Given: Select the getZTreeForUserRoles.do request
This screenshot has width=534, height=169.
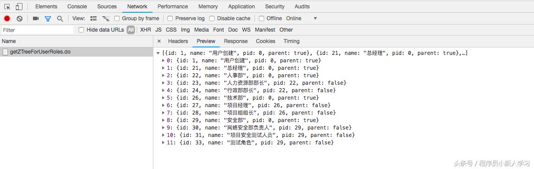Looking at the screenshot, I should click(76, 52).
